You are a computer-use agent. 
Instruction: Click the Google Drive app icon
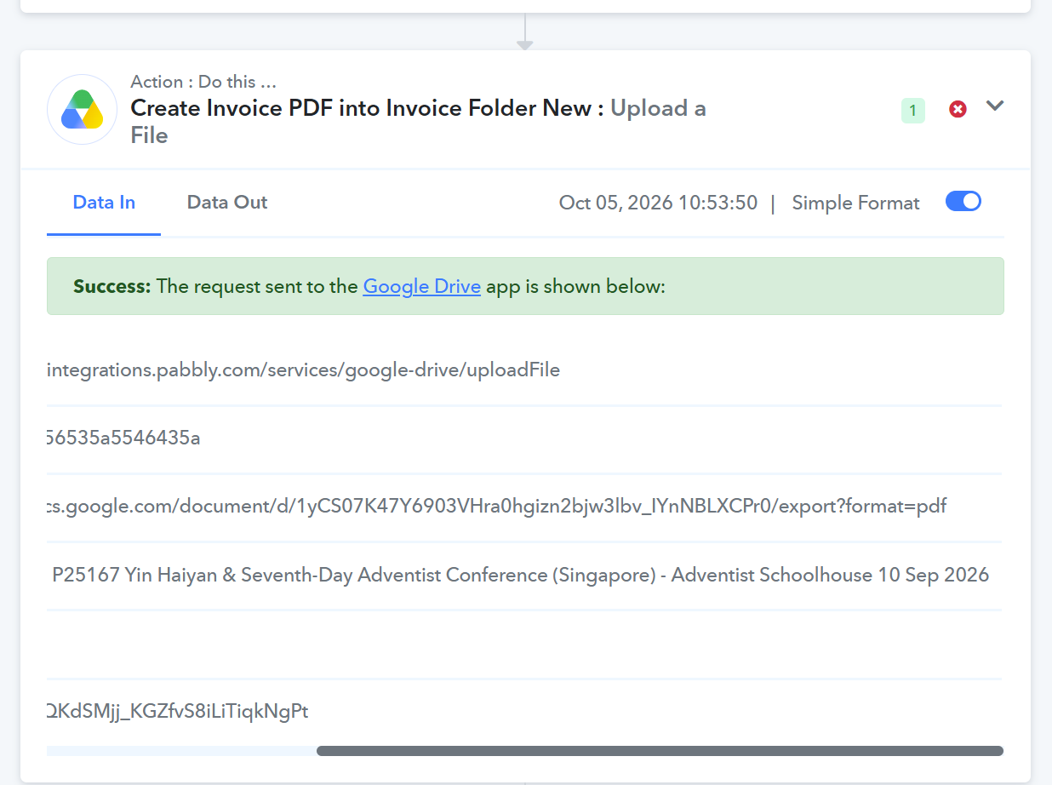[83, 109]
